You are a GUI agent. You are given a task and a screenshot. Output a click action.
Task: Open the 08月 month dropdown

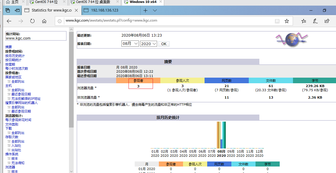click(x=130, y=43)
